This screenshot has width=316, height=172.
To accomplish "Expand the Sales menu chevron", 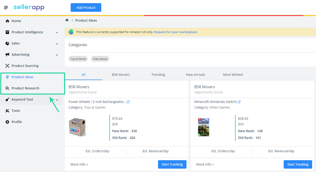I will (x=57, y=44).
